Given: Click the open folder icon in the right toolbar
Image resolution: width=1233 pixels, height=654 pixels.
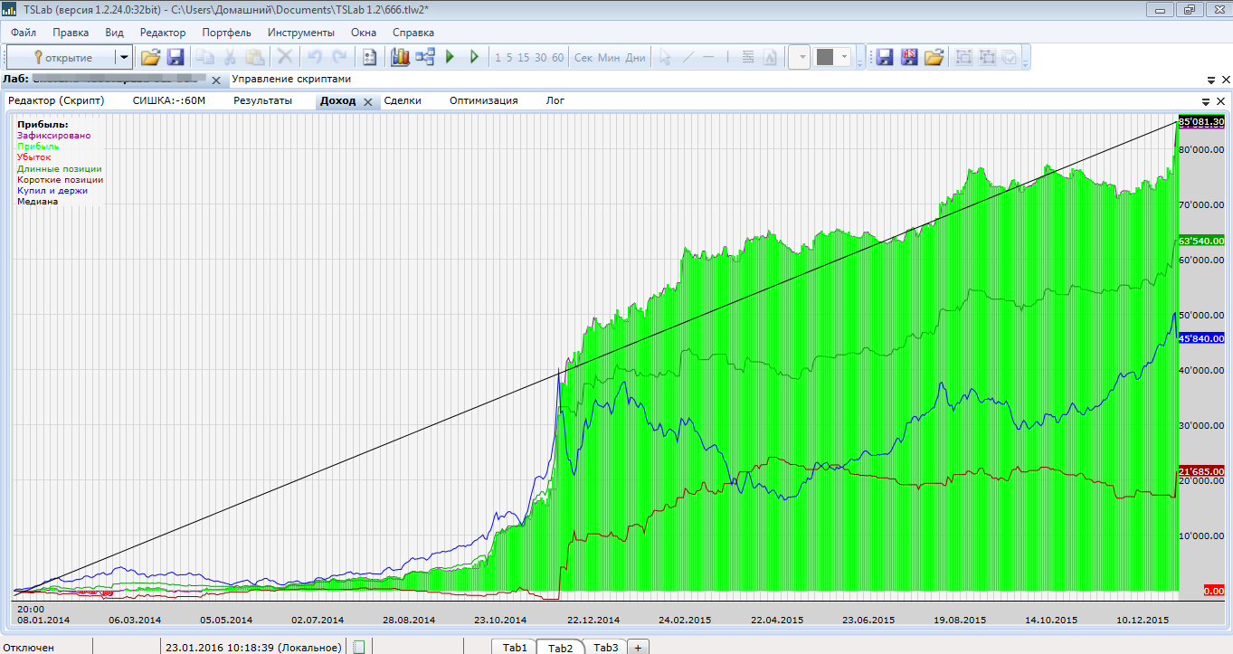Looking at the screenshot, I should 934,57.
